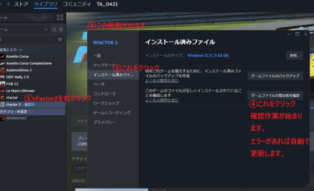Click the Assetto Corsa Competizione game icon
This screenshot has width=314, height=191.
(2, 63)
